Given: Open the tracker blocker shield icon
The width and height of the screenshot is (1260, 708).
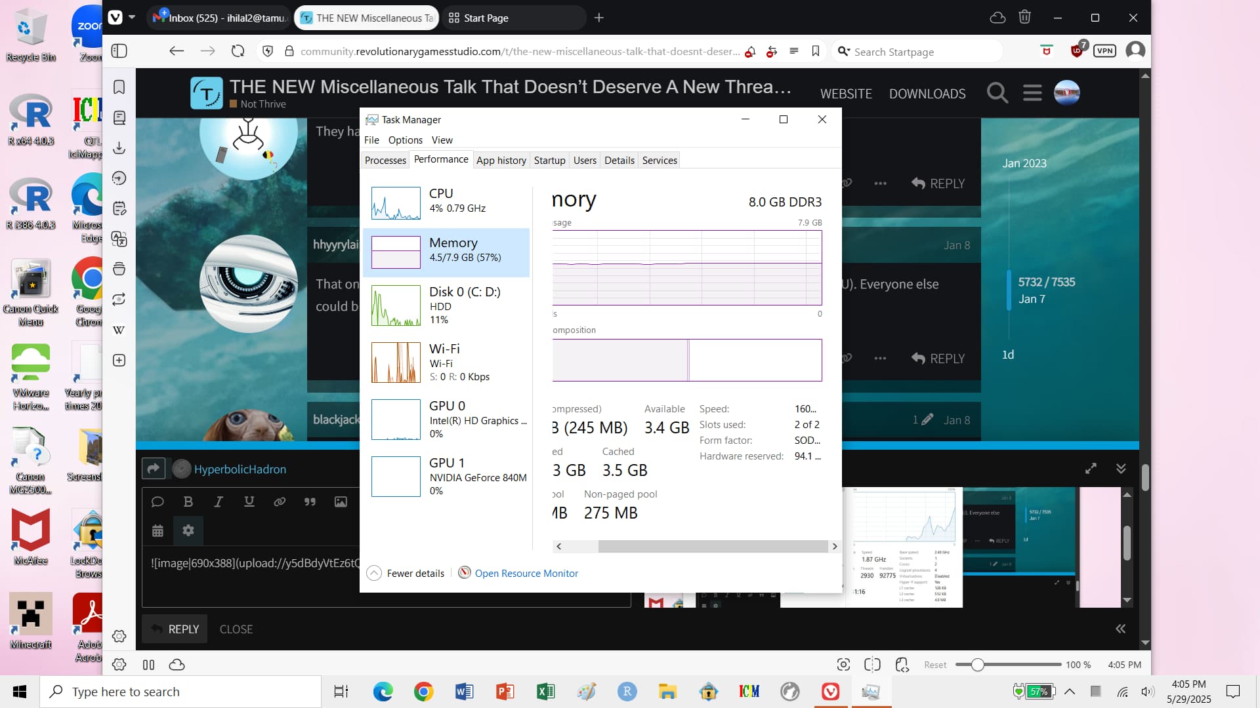Looking at the screenshot, I should coord(268,51).
